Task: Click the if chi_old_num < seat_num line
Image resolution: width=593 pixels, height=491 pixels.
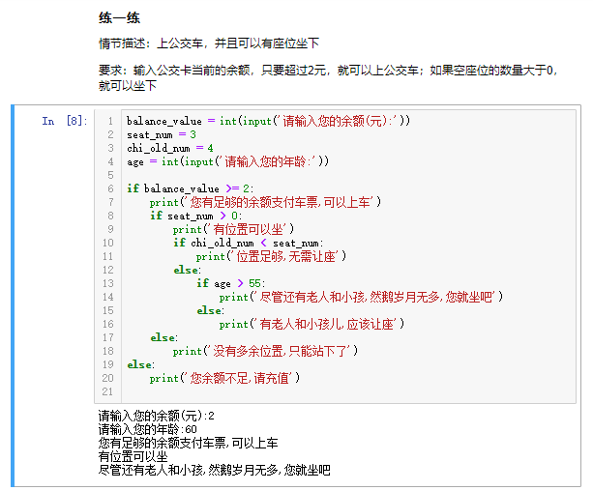Action: click(x=249, y=243)
